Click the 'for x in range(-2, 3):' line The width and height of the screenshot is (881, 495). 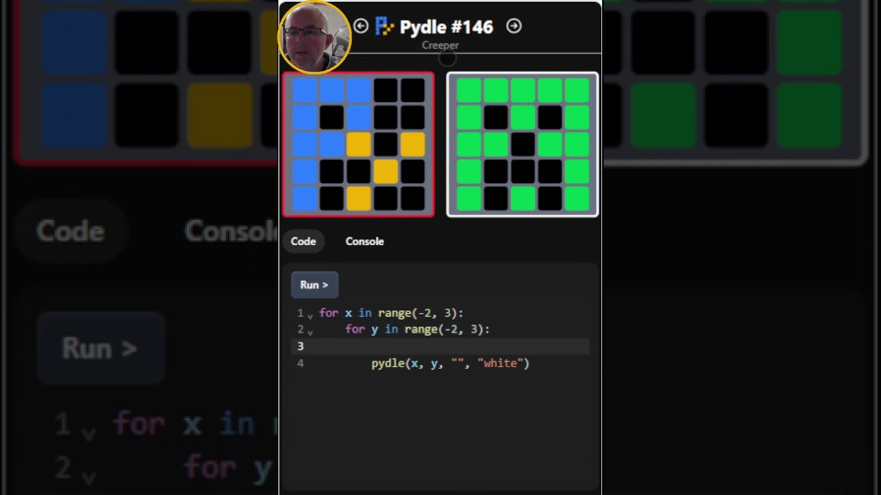tap(391, 313)
